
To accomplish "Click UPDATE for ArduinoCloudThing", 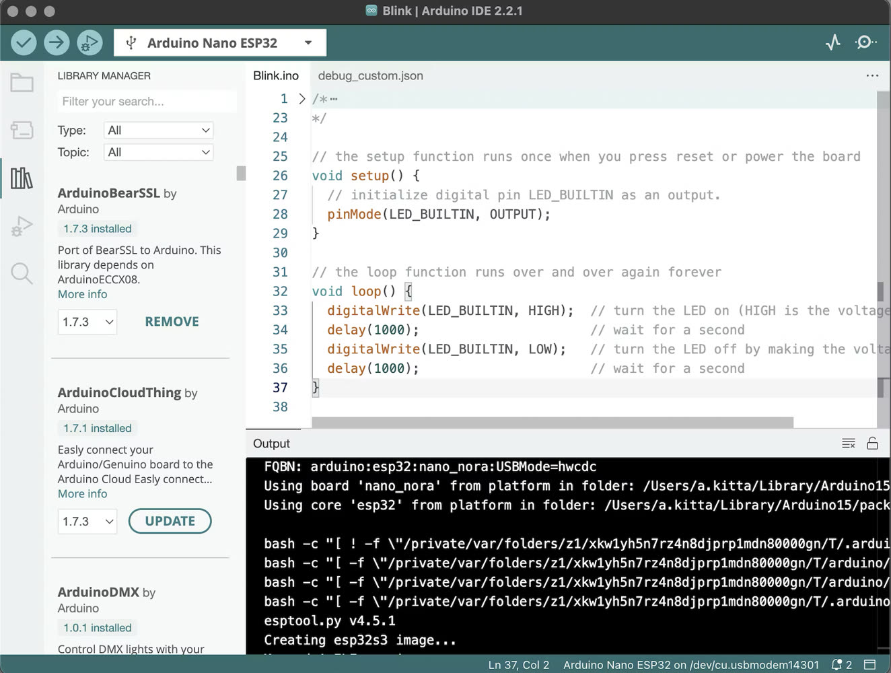I will 170,522.
